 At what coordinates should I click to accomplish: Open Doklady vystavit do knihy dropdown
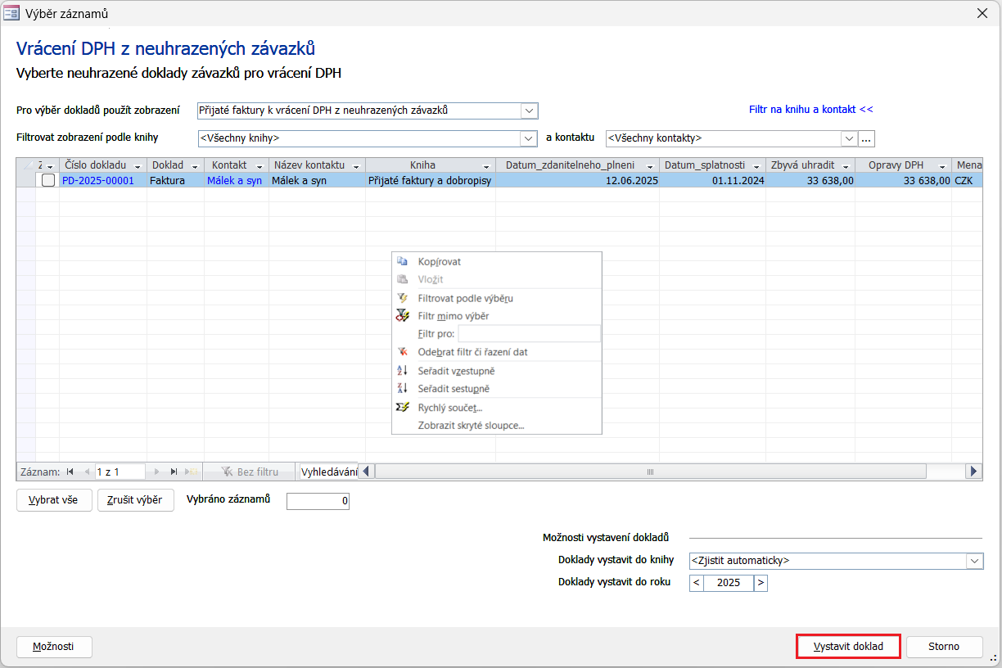pyautogui.click(x=974, y=561)
